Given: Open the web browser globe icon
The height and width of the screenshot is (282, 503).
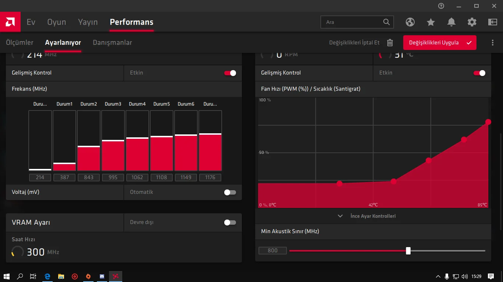Looking at the screenshot, I should 410,22.
